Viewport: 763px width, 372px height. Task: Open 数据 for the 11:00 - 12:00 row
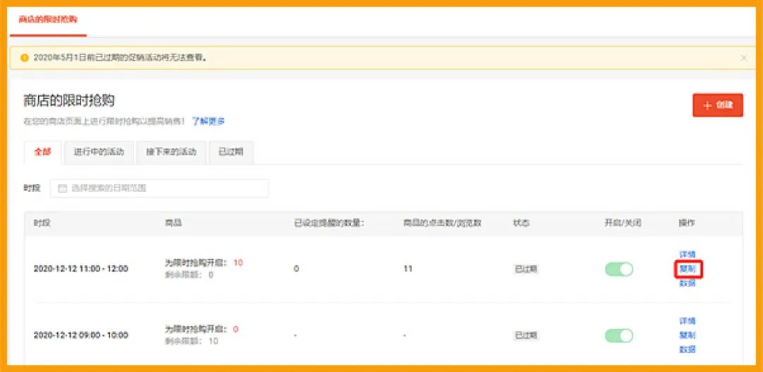(687, 284)
